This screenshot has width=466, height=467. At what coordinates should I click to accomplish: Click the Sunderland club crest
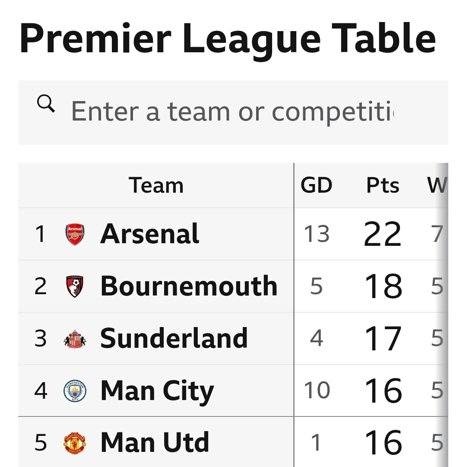(x=75, y=339)
